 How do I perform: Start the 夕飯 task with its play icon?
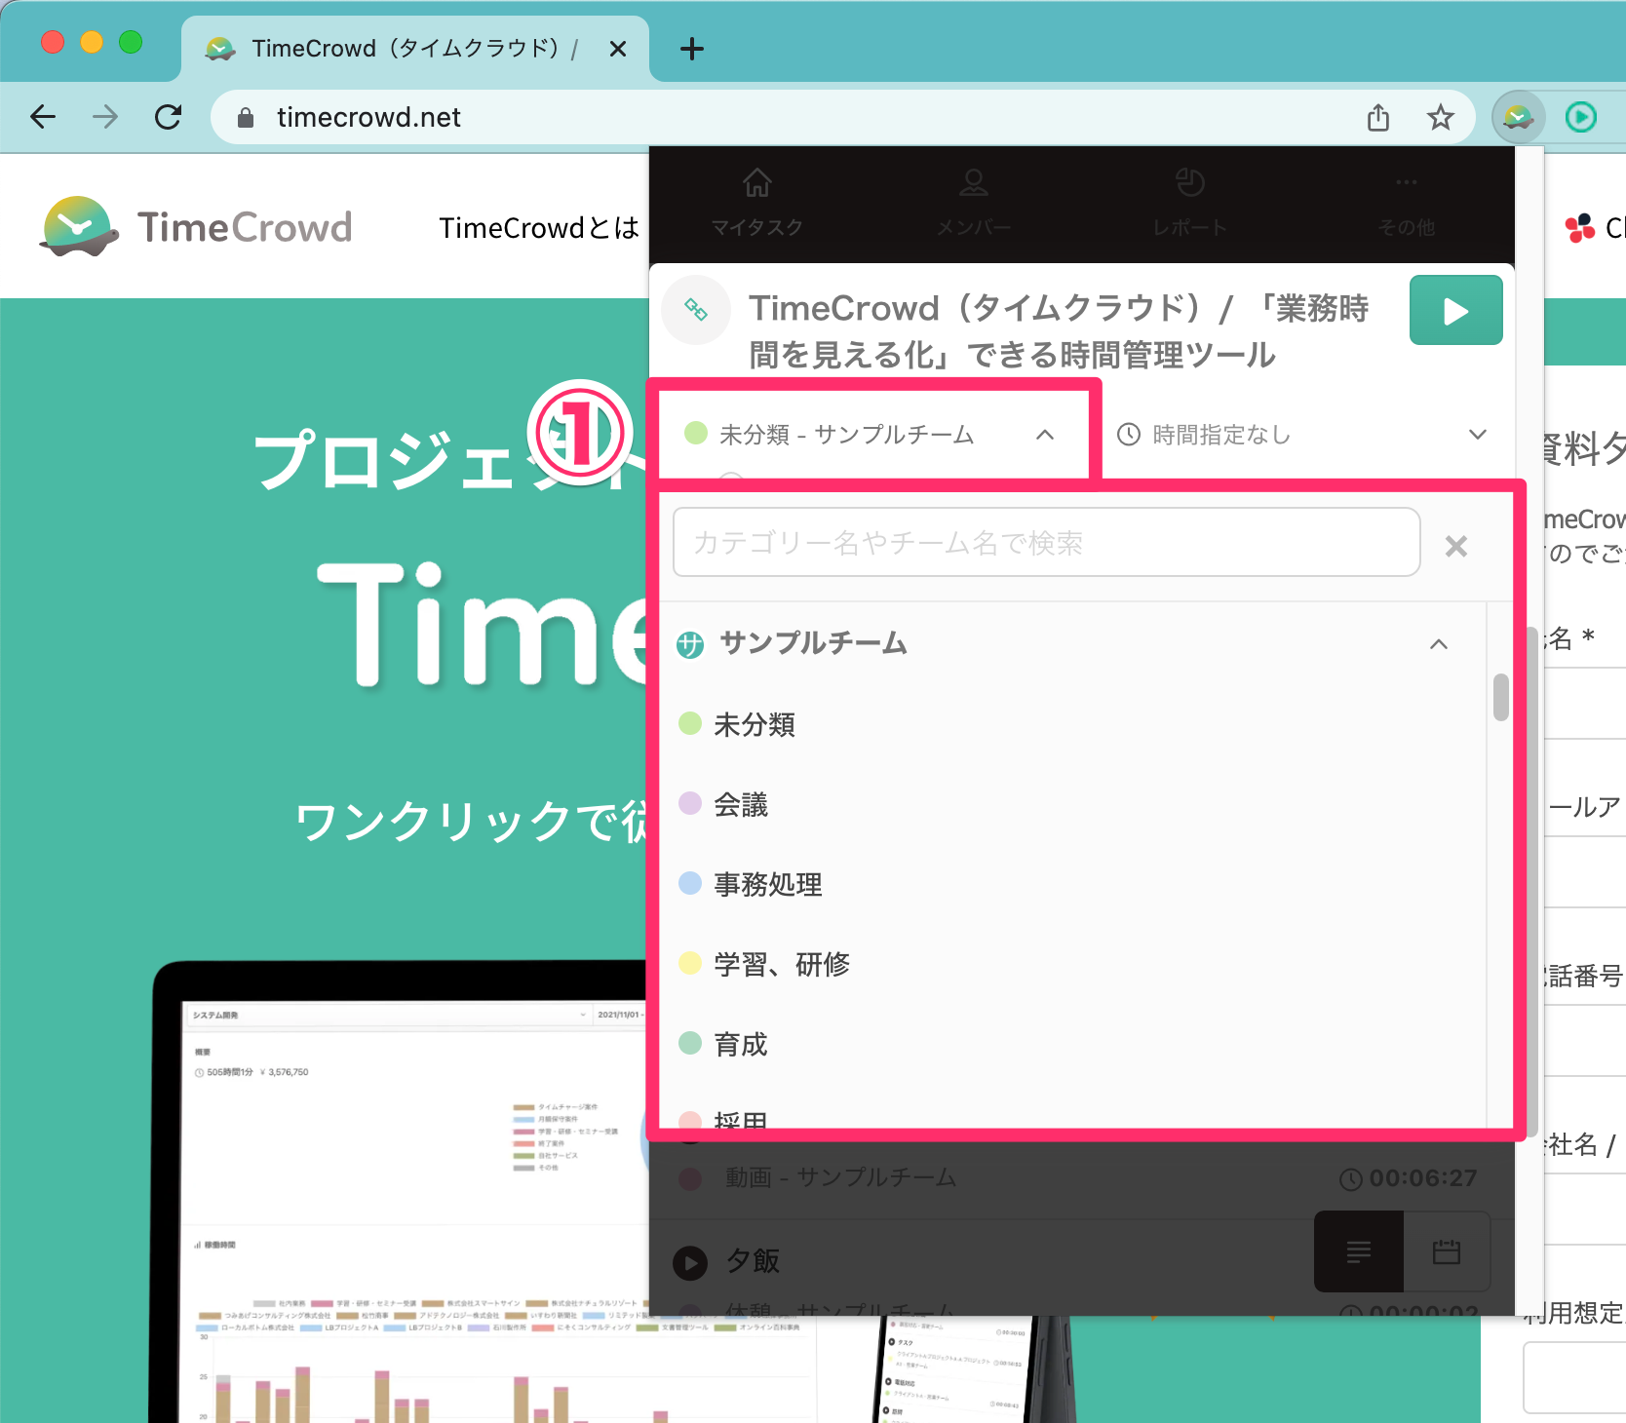pyautogui.click(x=690, y=1262)
